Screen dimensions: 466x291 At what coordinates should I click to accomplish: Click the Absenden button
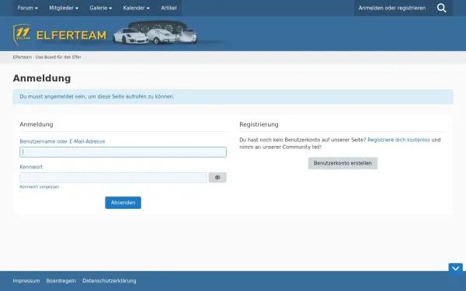123,203
